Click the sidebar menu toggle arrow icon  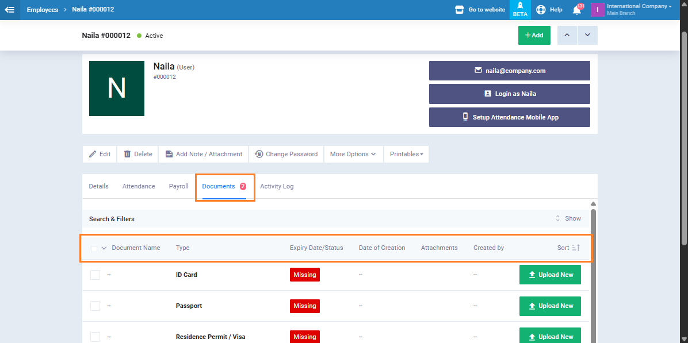tap(10, 10)
